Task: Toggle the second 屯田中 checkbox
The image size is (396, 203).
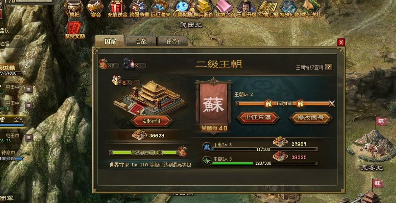Action: (29, 105)
